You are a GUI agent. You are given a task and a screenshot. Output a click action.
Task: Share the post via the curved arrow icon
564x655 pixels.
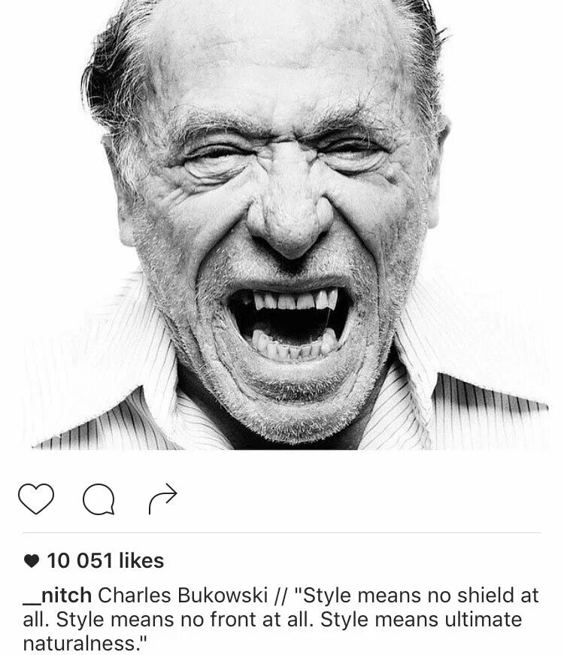tap(163, 499)
